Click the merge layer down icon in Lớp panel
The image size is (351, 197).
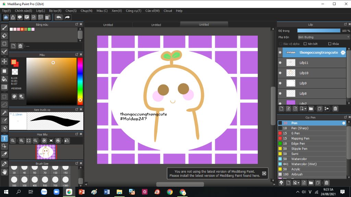click(x=327, y=109)
